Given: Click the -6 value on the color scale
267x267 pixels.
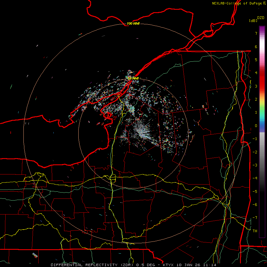Looking at the screenshot, I should coord(255,205).
